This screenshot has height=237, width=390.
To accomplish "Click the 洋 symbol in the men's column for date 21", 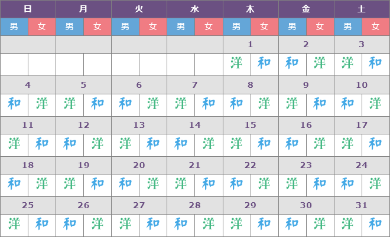I will (181, 183).
